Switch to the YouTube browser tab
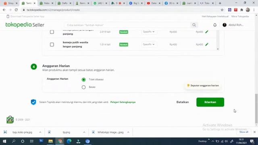Screen dimensions: 258x145 (x=154, y=3)
